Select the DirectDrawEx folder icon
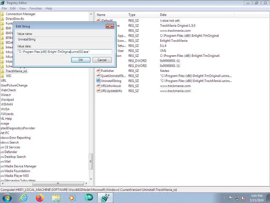The width and height of the screenshot is (270, 203). [x=2, y=19]
